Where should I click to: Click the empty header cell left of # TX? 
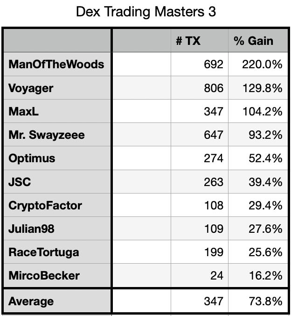point(142,41)
